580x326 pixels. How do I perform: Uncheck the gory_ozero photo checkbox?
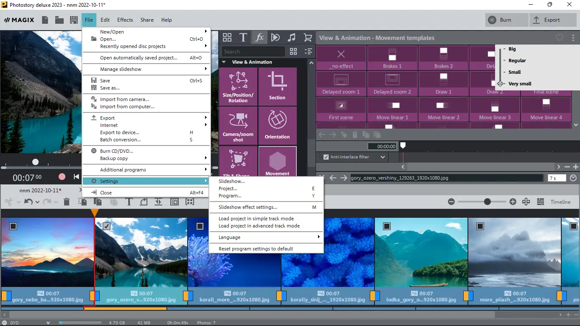[107, 226]
